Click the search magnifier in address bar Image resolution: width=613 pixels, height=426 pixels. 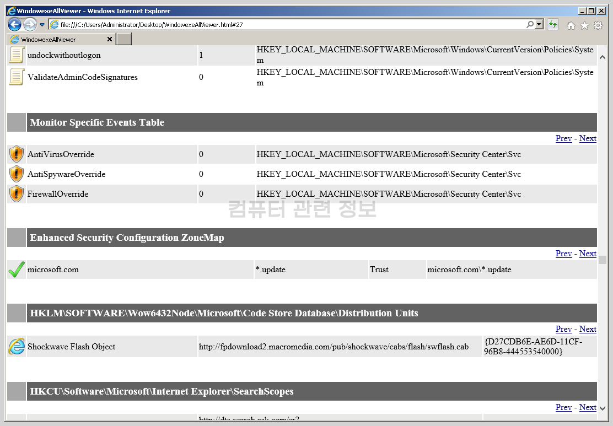click(530, 25)
